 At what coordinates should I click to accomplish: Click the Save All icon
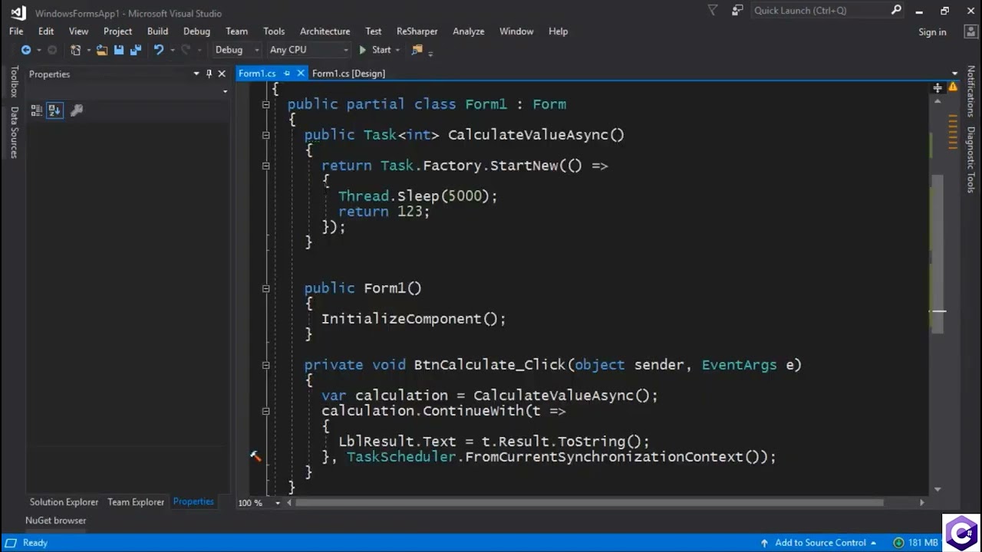pyautogui.click(x=136, y=50)
